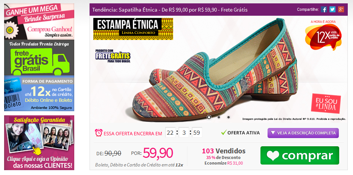Click the green Comprar button

300,155
